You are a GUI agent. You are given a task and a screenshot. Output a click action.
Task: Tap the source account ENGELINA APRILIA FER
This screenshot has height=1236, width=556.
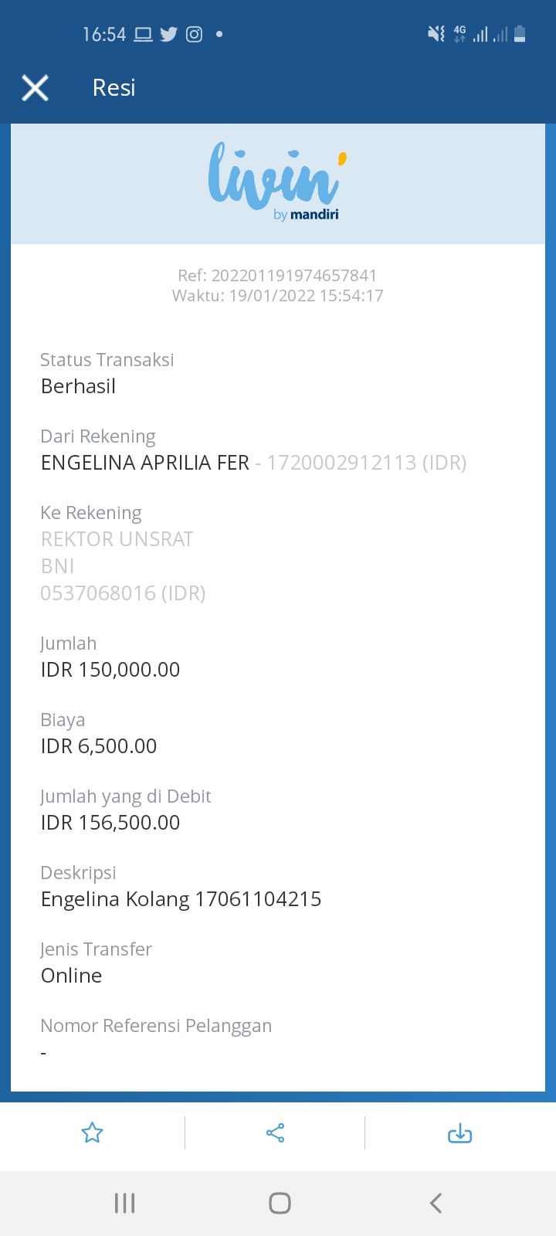click(x=145, y=463)
